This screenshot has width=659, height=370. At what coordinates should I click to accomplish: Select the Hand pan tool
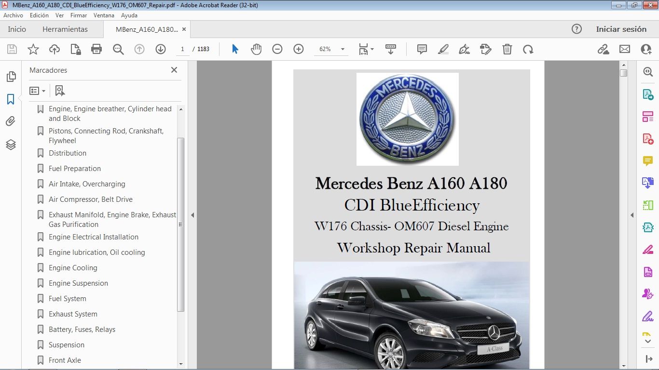[x=256, y=49]
